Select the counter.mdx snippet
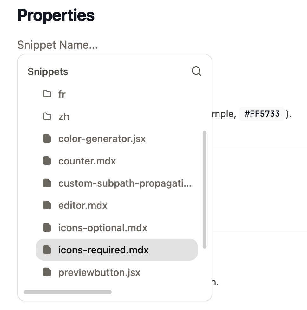This screenshot has height=310, width=307. click(87, 161)
